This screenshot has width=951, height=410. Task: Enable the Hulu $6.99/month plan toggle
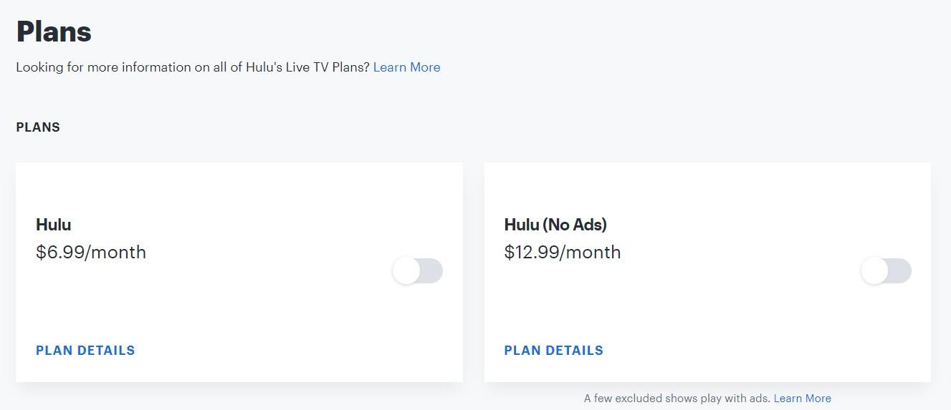coord(418,271)
